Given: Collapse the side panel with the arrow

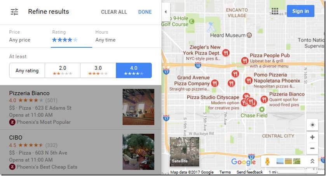Looking at the screenshot, I should tap(166, 12).
